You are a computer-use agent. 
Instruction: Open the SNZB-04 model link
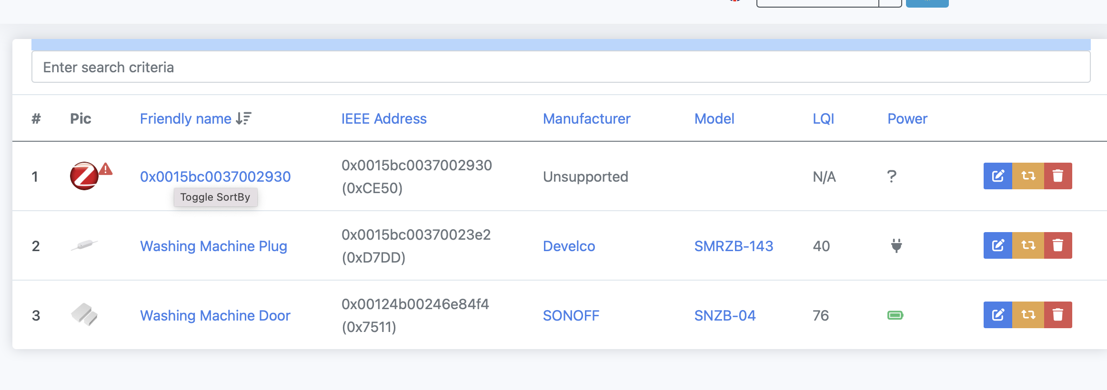click(x=725, y=315)
